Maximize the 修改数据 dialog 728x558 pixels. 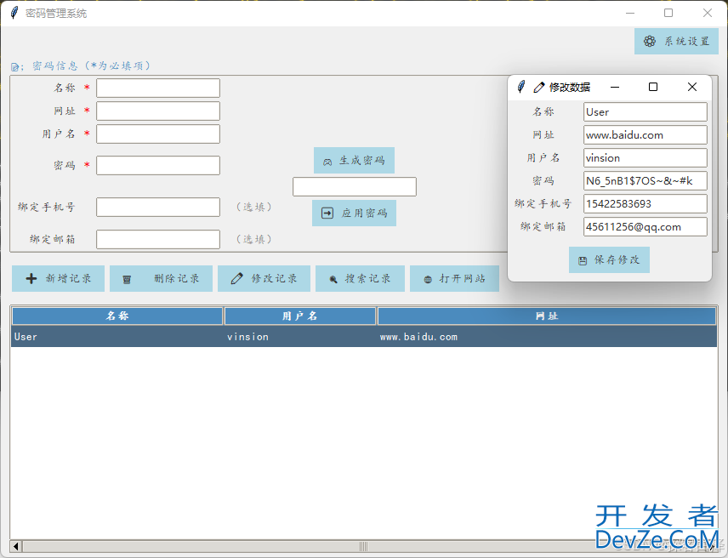653,87
